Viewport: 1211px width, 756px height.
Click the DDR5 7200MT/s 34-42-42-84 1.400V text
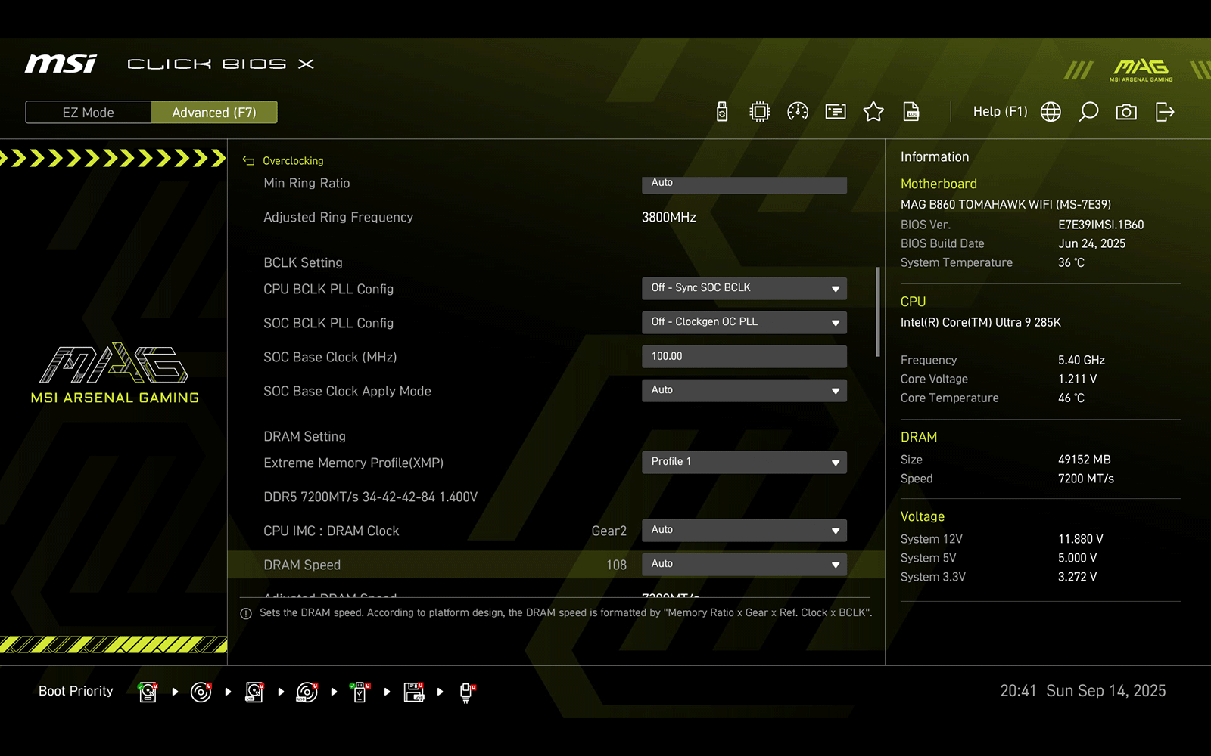pos(370,497)
